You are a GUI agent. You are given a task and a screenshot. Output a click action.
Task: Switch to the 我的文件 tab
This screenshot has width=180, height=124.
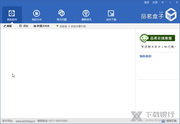point(37,15)
